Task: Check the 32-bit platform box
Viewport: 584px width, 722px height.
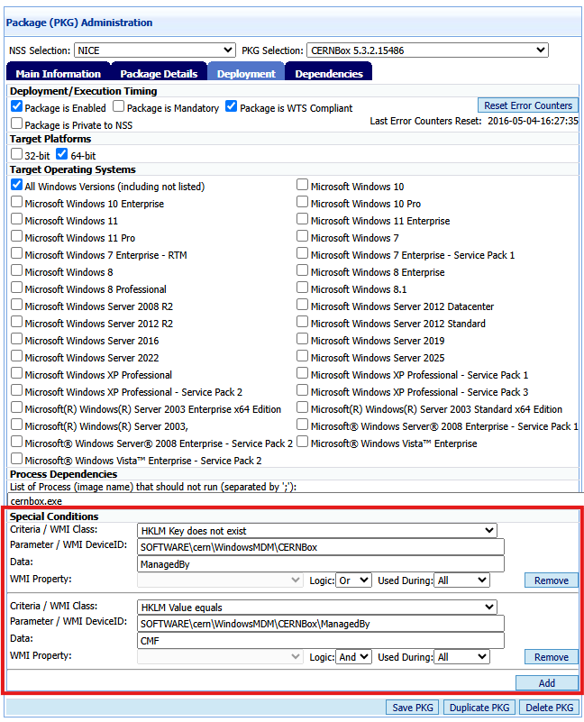Action: click(x=17, y=155)
